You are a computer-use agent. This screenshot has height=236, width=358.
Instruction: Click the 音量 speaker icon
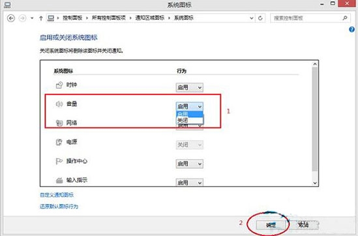(x=59, y=104)
